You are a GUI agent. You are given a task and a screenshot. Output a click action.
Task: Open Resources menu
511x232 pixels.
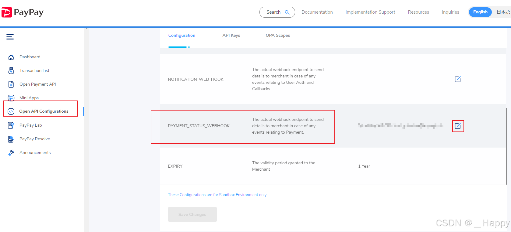point(418,12)
